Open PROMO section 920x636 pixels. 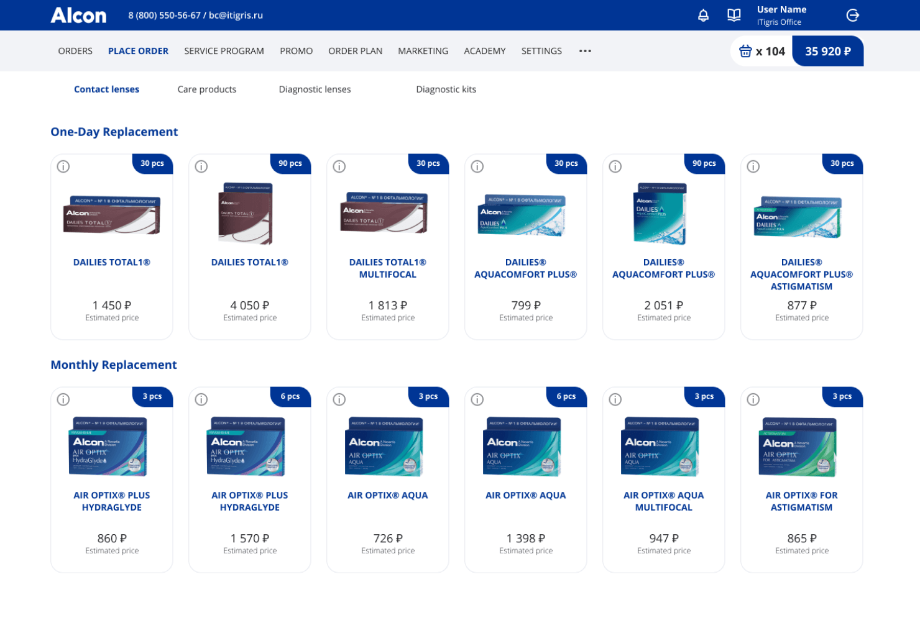click(296, 51)
